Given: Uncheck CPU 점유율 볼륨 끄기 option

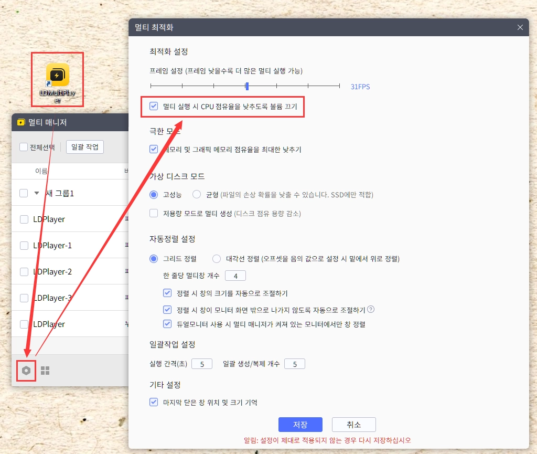Looking at the screenshot, I should [154, 107].
